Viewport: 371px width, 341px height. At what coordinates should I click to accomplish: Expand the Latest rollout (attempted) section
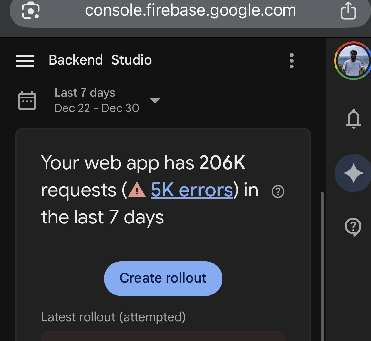pyautogui.click(x=113, y=317)
